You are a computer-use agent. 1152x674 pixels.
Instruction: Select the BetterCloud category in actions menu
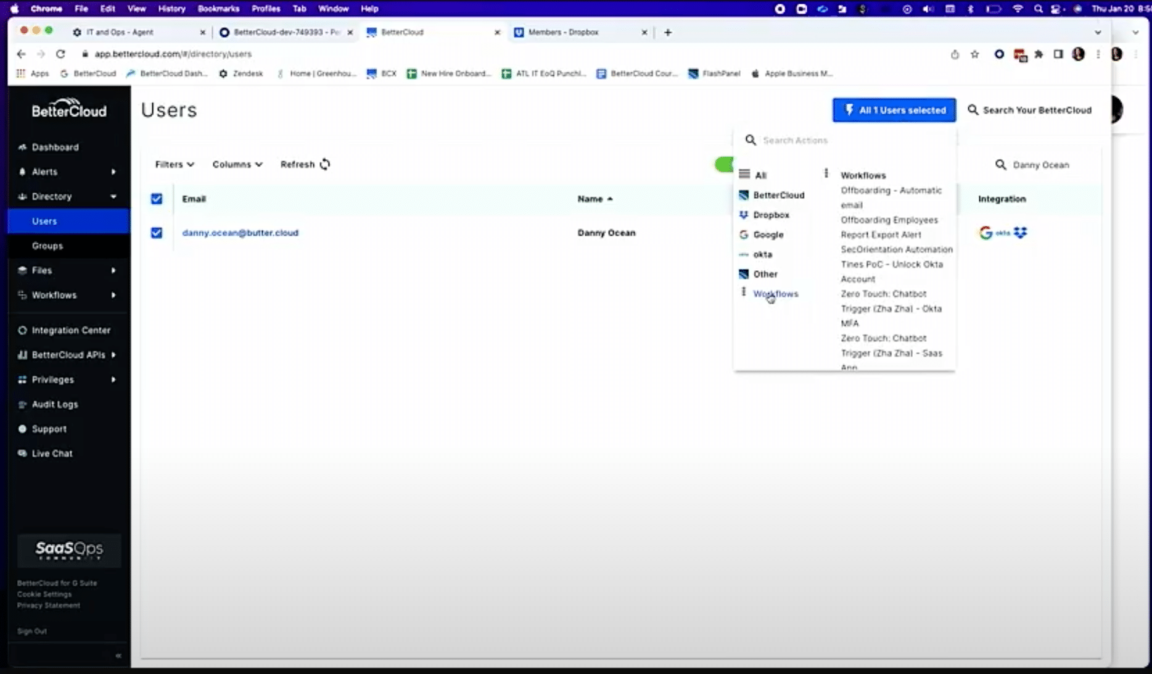[772, 195]
